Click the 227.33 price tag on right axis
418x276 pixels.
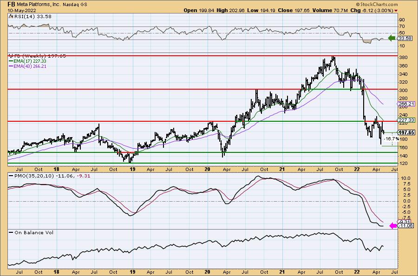(x=406, y=120)
